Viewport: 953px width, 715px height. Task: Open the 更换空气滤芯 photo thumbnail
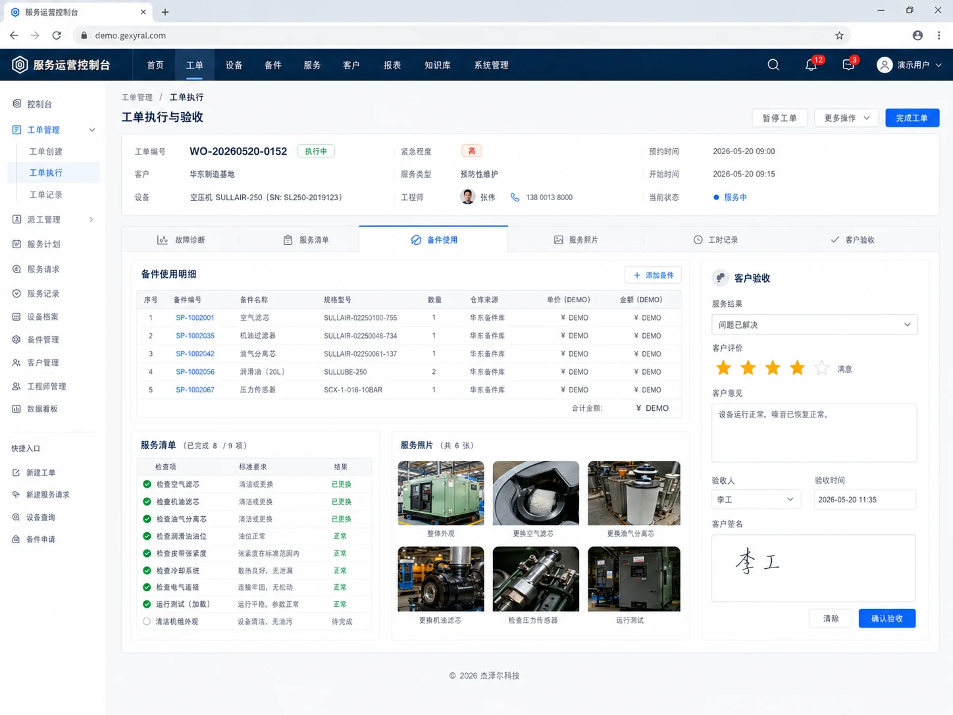click(536, 493)
